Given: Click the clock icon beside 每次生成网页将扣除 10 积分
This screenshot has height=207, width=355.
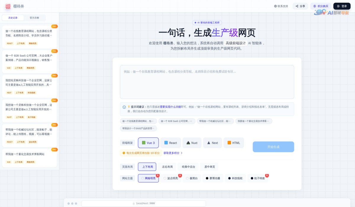Looking at the screenshot, I should [x=124, y=153].
